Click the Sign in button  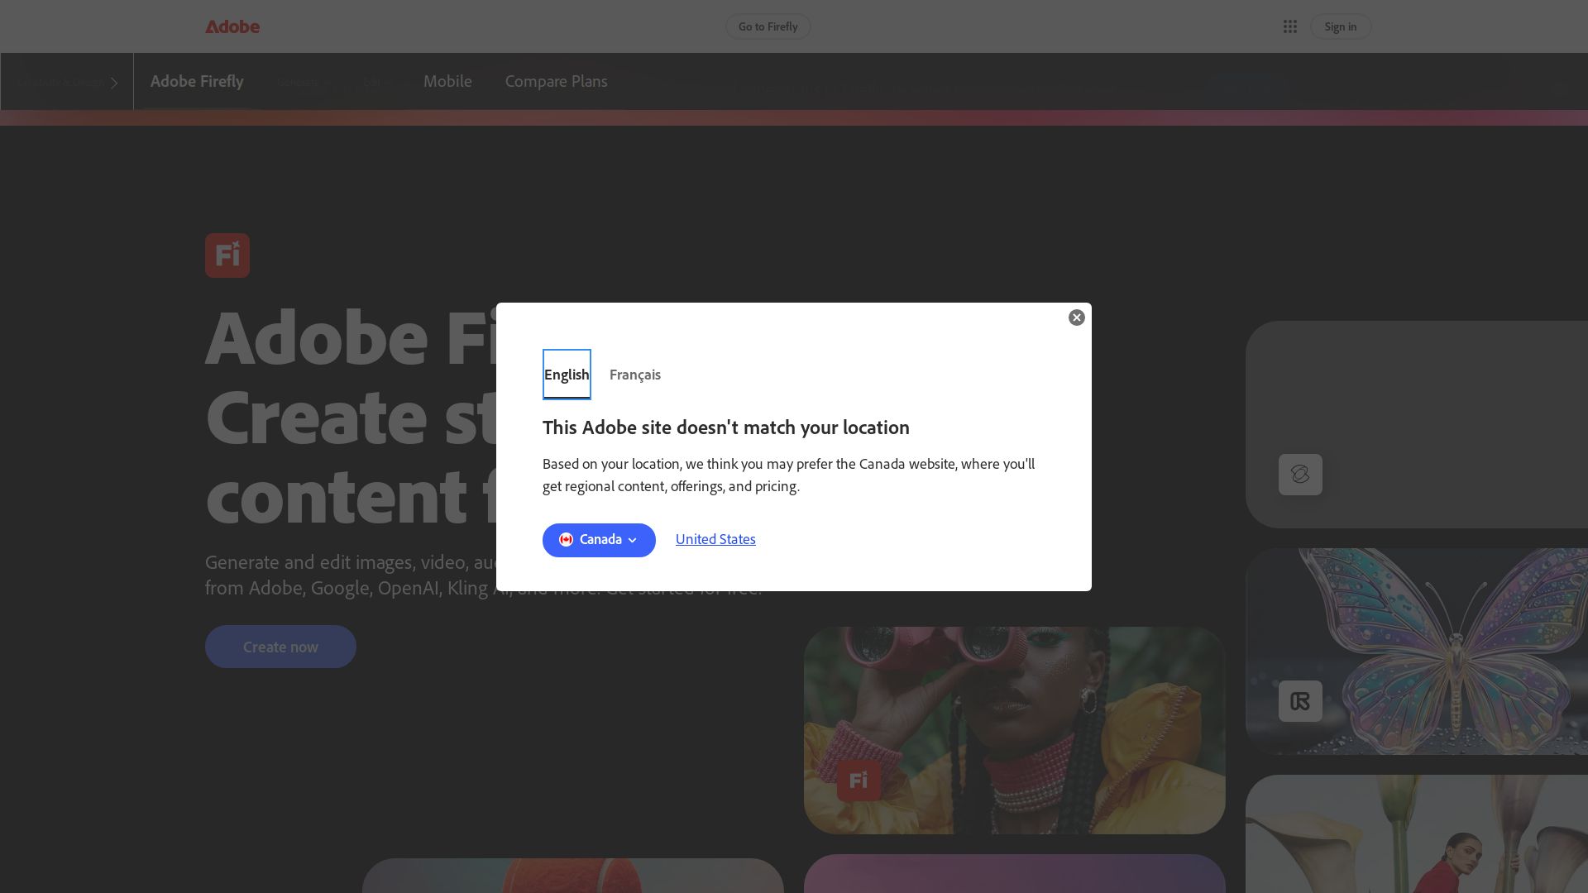(1341, 26)
